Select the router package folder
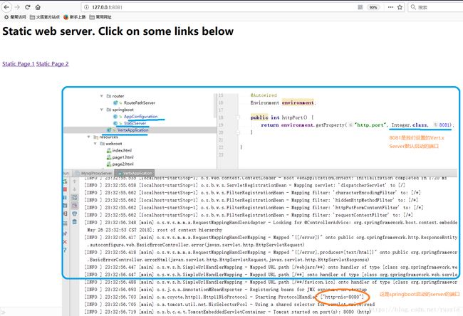Image resolution: width=463 pixels, height=316 pixels. [115, 96]
